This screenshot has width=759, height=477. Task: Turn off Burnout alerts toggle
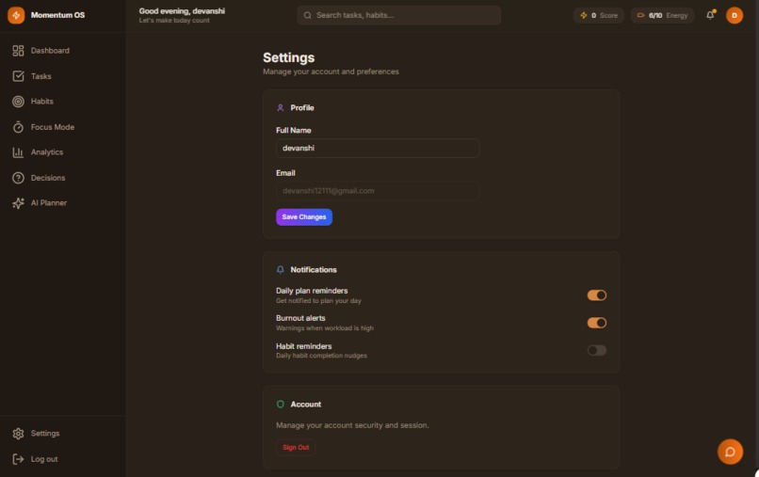(597, 323)
